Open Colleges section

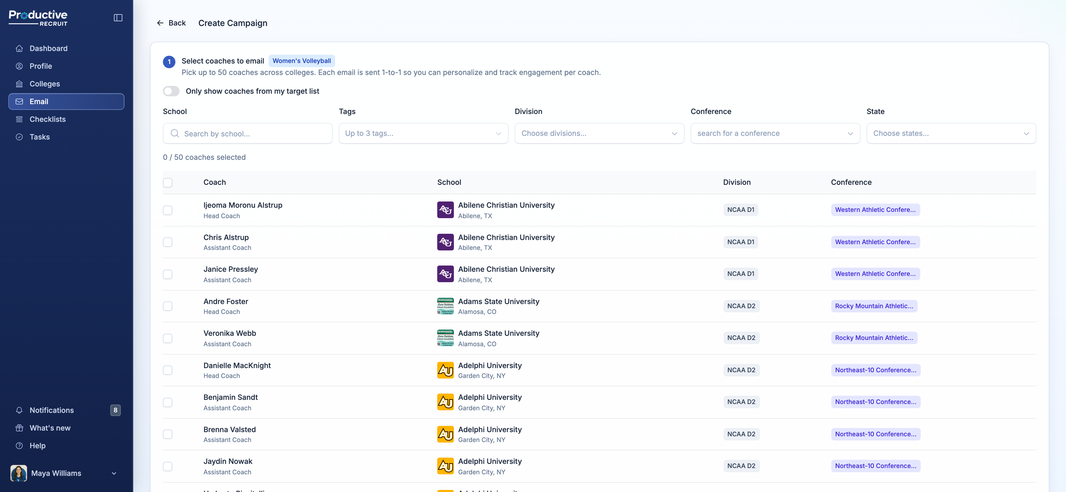click(x=66, y=84)
